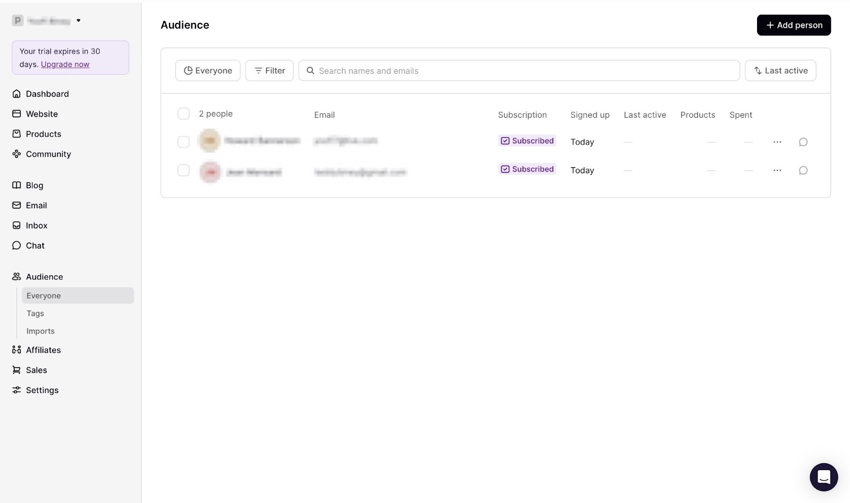Open the Products section
The height and width of the screenshot is (503, 850).
(37, 134)
